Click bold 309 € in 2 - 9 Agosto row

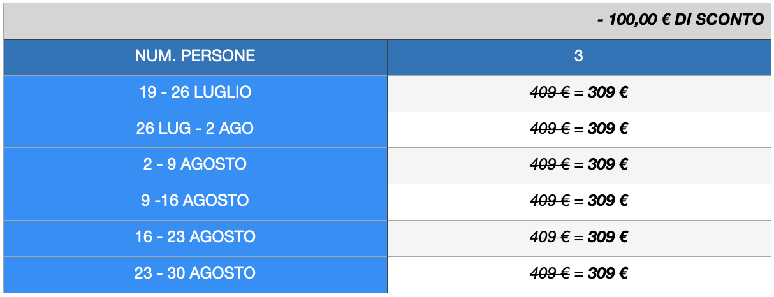pyautogui.click(x=608, y=164)
